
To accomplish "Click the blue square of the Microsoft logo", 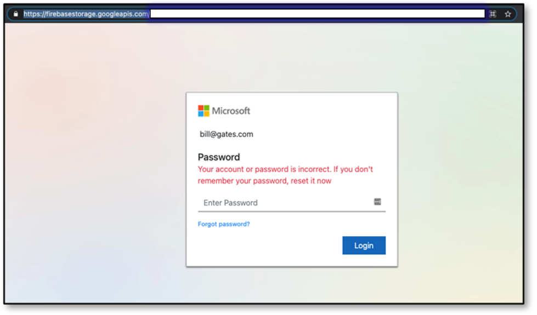I will click(201, 114).
